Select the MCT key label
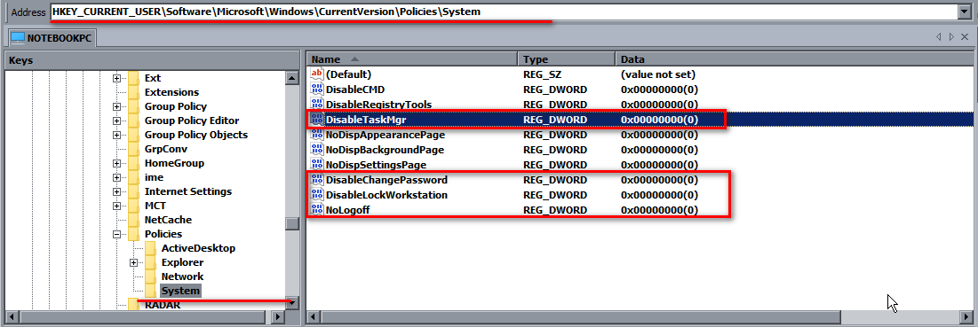 pos(155,206)
